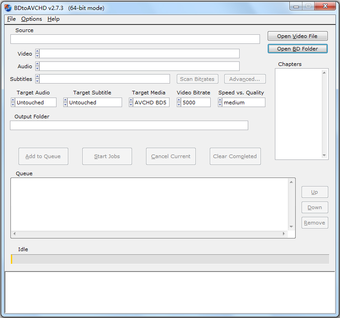Click the log output area at bottom
The width and height of the screenshot is (340, 318).
(x=170, y=292)
